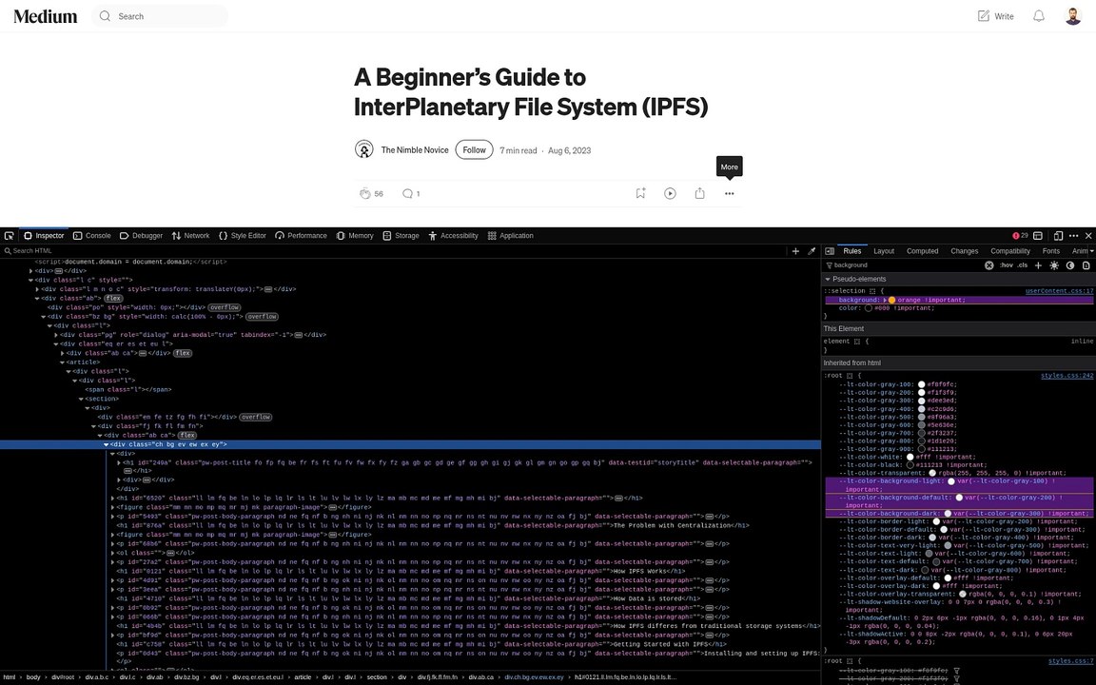Toggle overflow badge on div class po
This screenshot has width=1096, height=685.
pyautogui.click(x=225, y=307)
